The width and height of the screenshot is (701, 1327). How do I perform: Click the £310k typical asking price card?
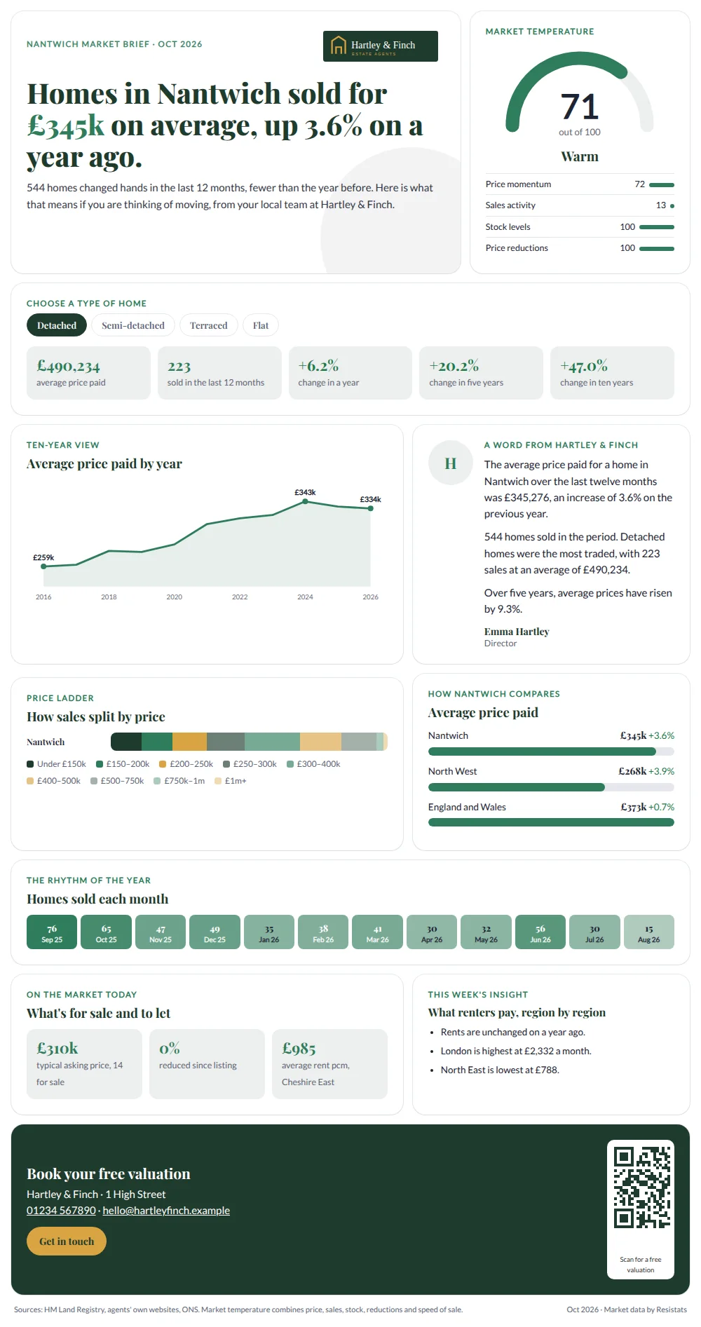[84, 1064]
